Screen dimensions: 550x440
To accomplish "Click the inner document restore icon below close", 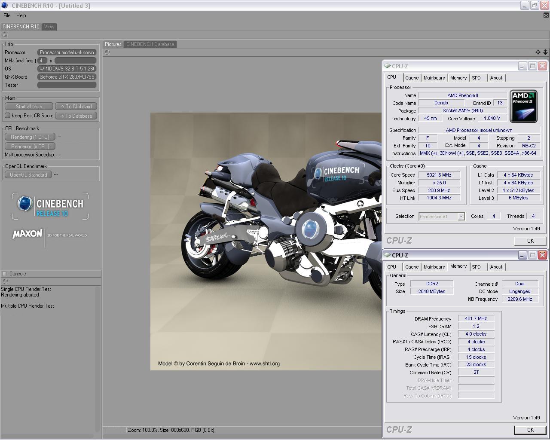I will (x=546, y=15).
